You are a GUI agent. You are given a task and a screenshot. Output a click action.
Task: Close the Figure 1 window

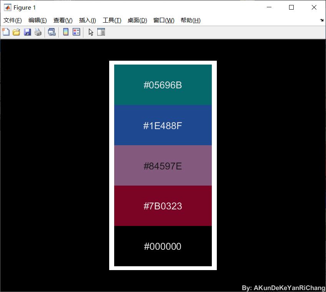314,7
